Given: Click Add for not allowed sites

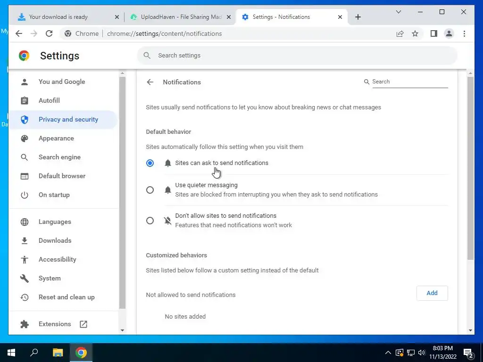Looking at the screenshot, I should tap(432, 293).
